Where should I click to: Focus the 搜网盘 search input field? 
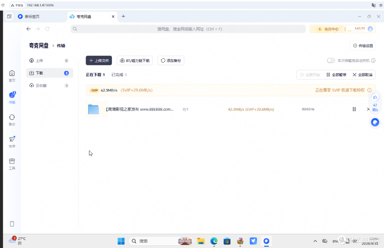point(188,29)
